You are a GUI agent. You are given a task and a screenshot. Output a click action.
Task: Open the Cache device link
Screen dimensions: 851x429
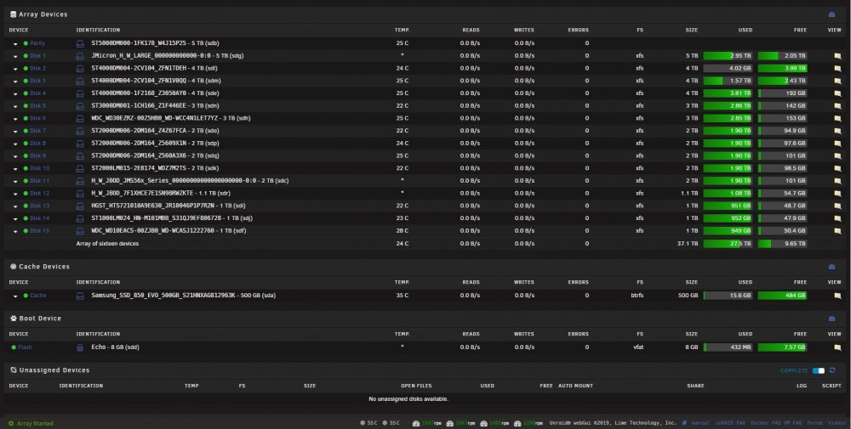38,296
